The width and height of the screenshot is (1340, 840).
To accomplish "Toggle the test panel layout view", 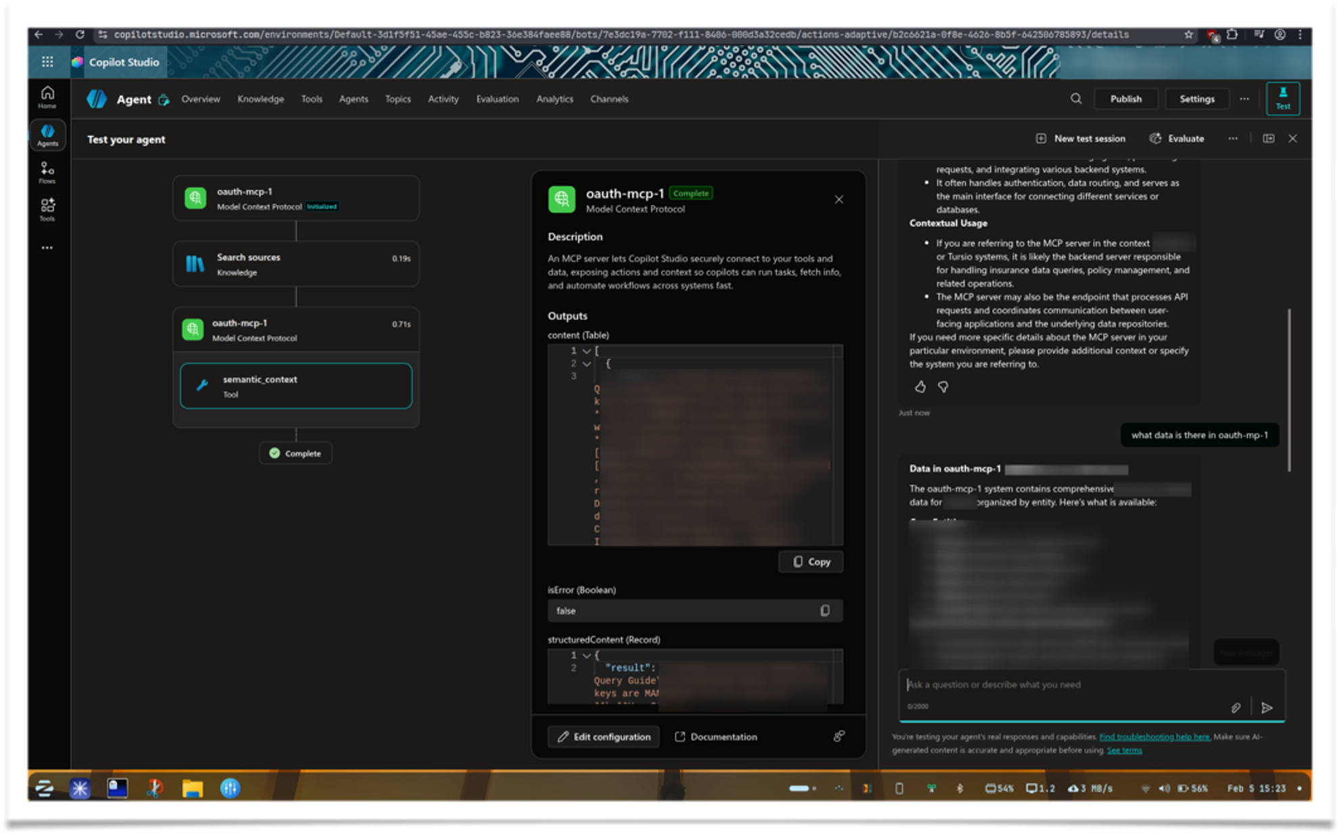I will tap(1268, 139).
